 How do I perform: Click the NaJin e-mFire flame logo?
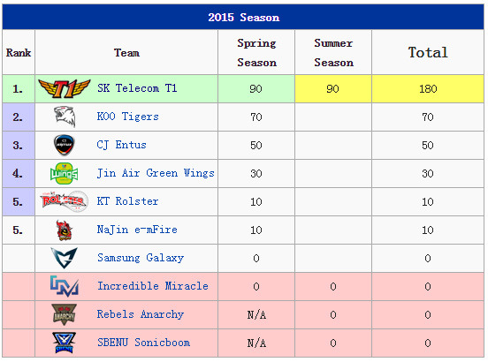65,230
